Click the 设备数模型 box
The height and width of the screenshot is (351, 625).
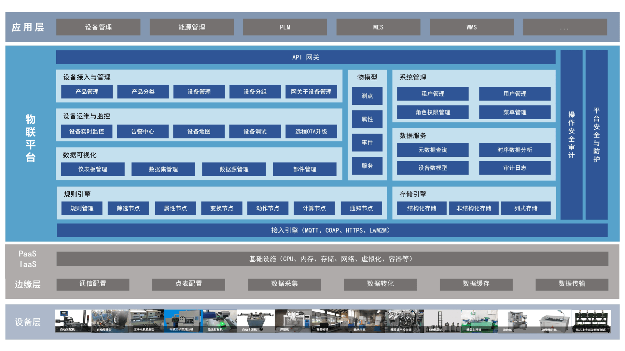pyautogui.click(x=433, y=168)
